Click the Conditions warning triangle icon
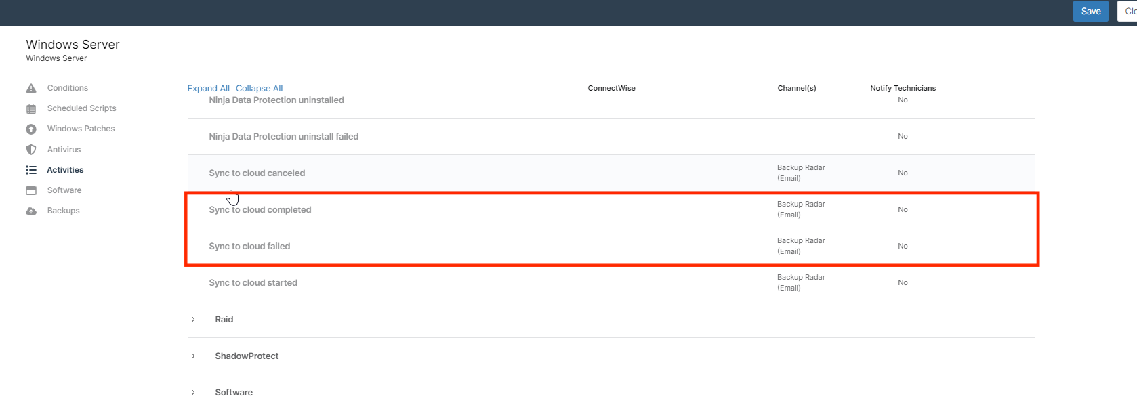1137x407 pixels. click(31, 89)
